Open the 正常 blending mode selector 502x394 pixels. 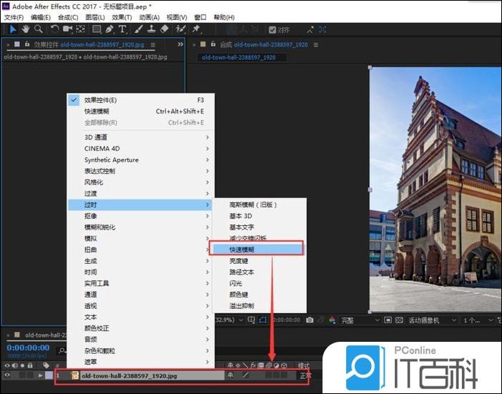click(x=305, y=375)
